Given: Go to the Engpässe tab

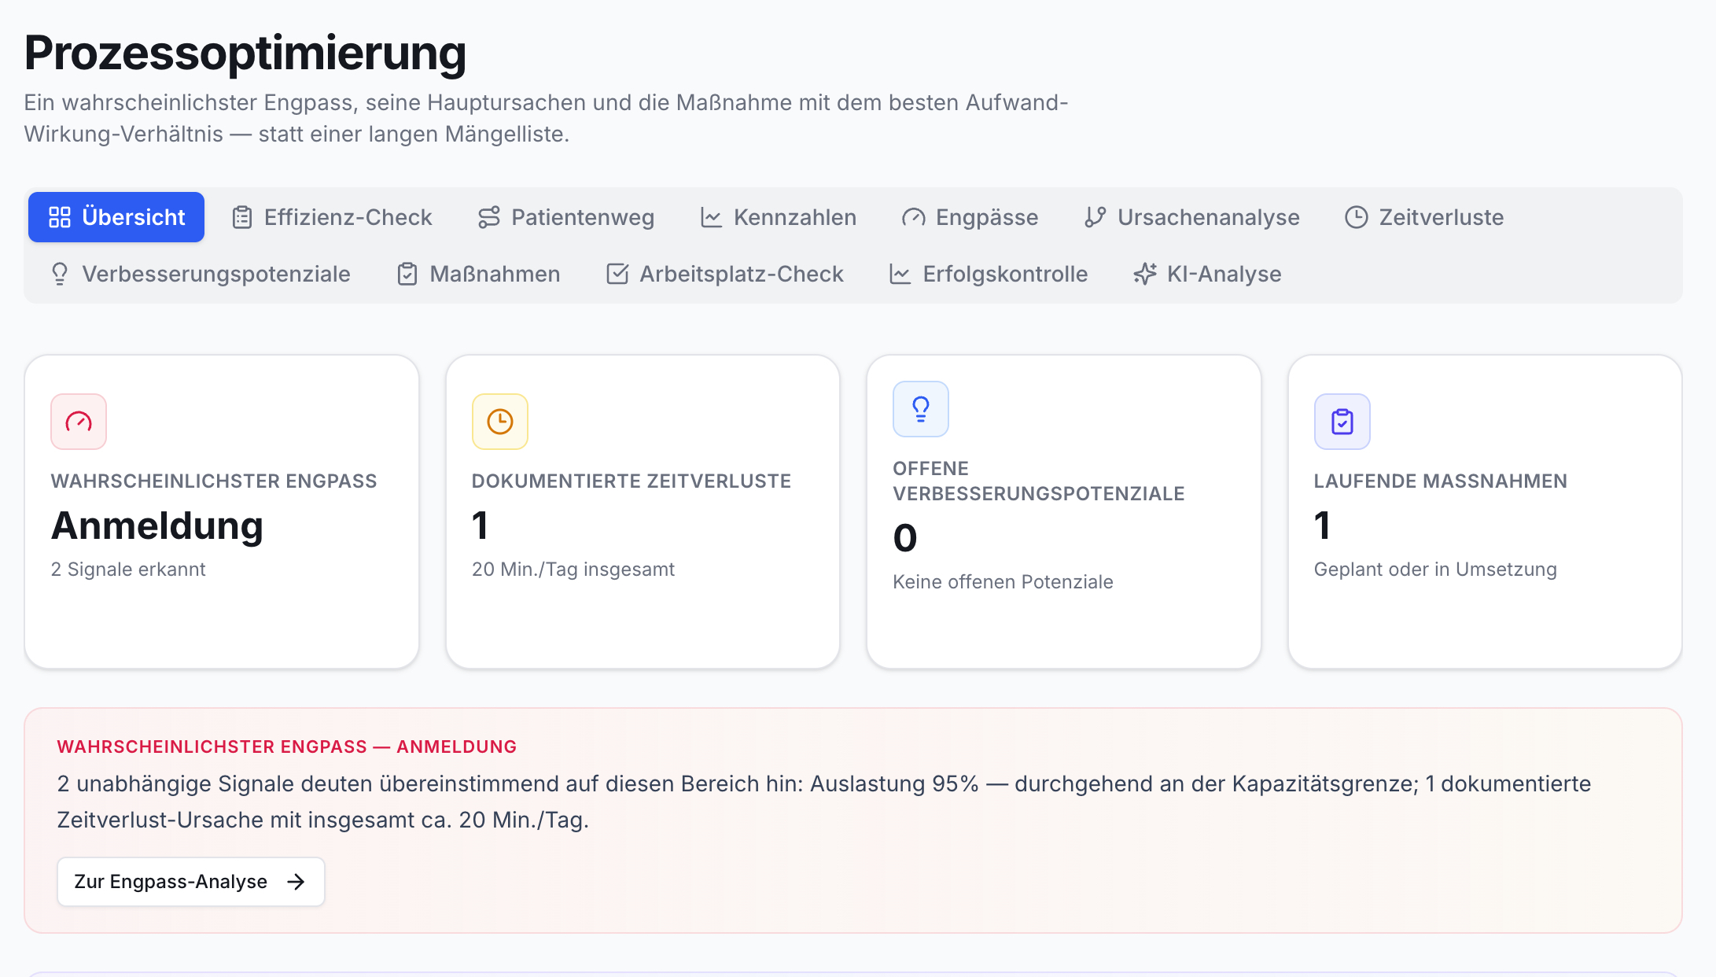Looking at the screenshot, I should [x=970, y=217].
